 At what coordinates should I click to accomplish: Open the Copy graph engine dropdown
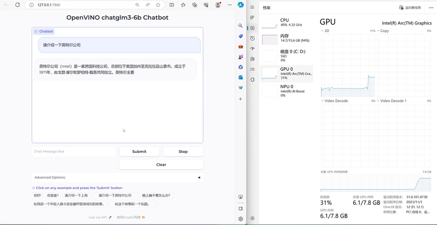point(383,31)
